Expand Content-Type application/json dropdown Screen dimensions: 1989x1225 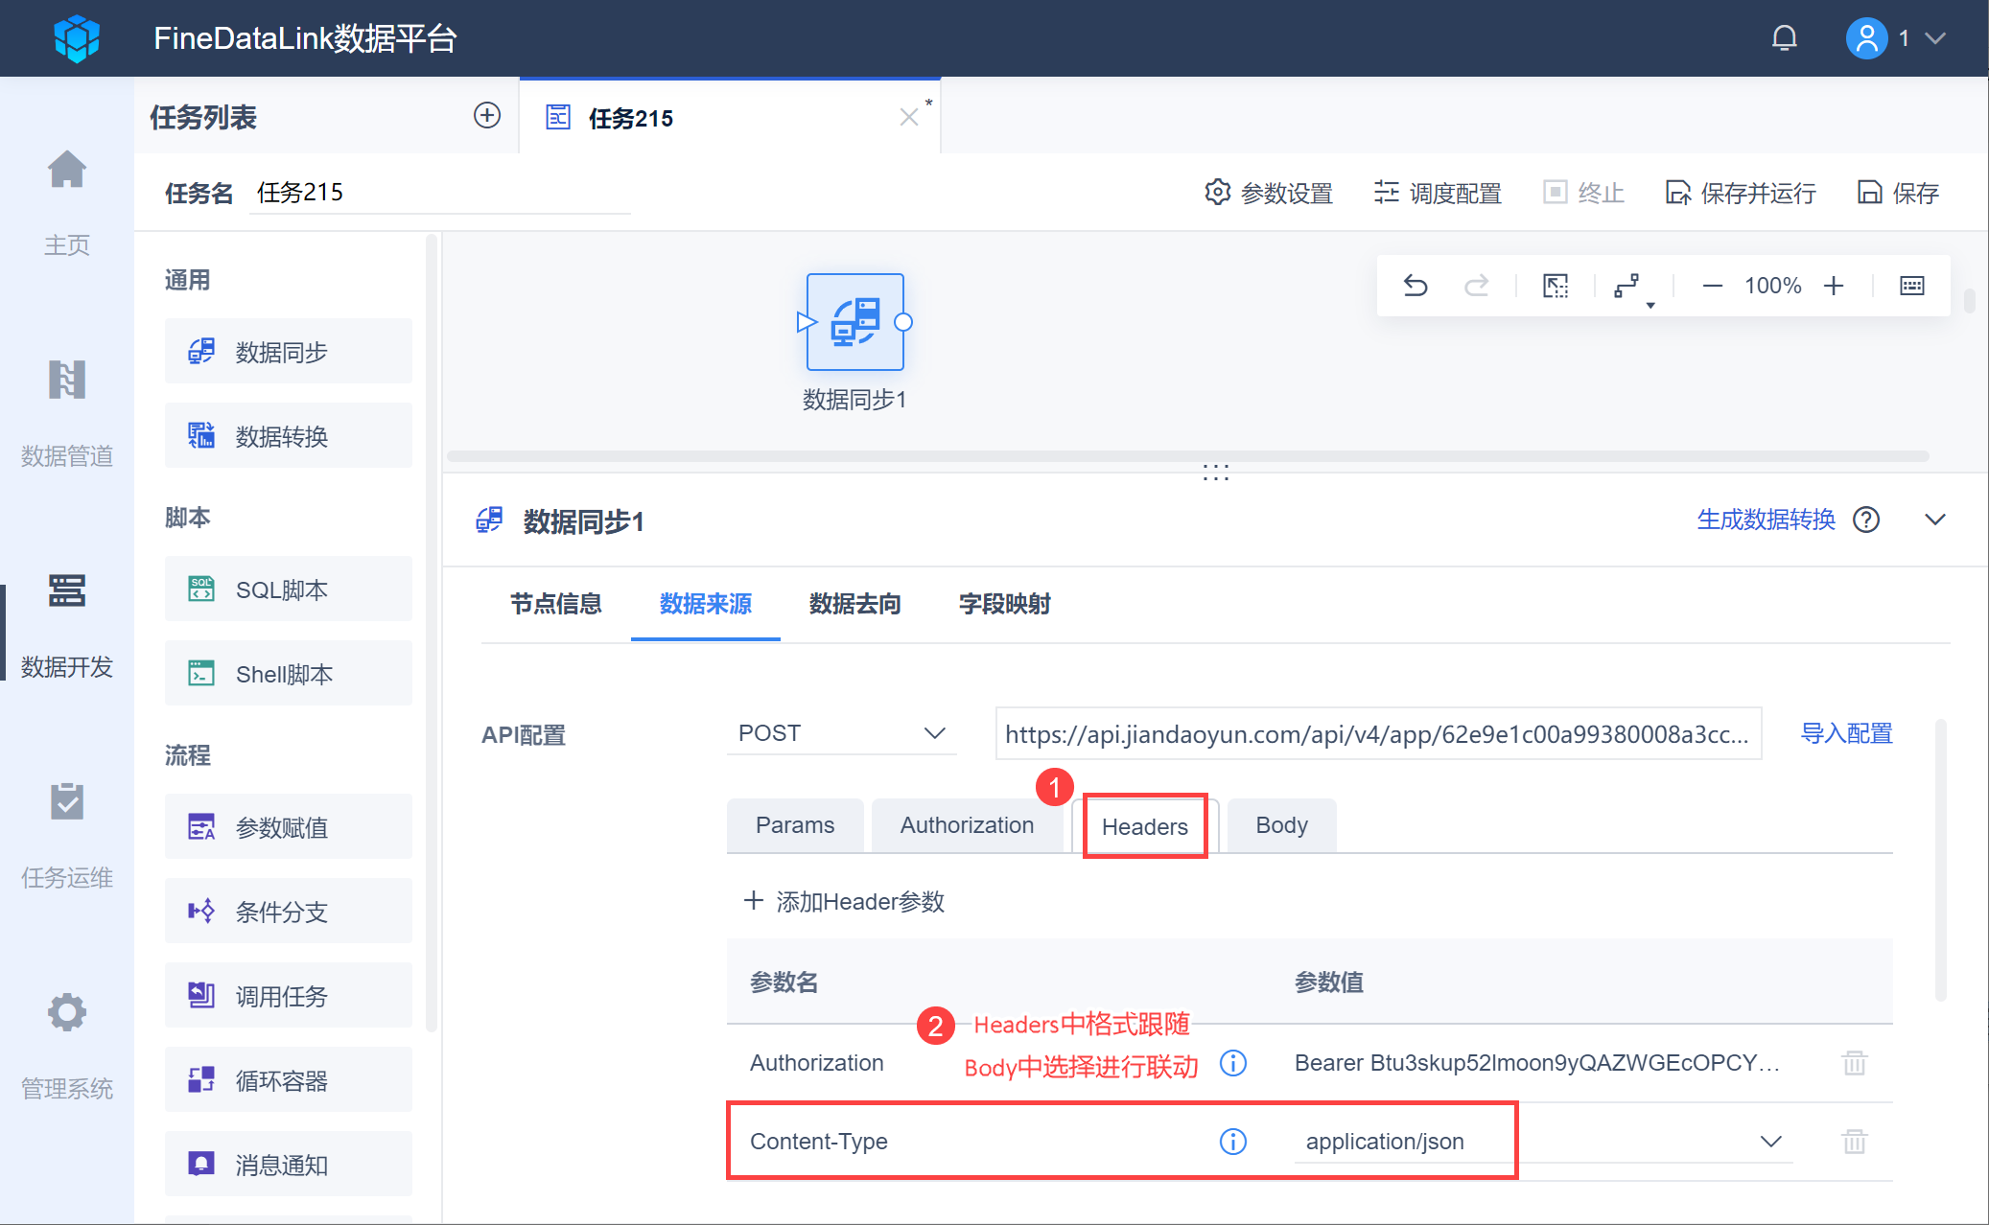pyautogui.click(x=1770, y=1142)
